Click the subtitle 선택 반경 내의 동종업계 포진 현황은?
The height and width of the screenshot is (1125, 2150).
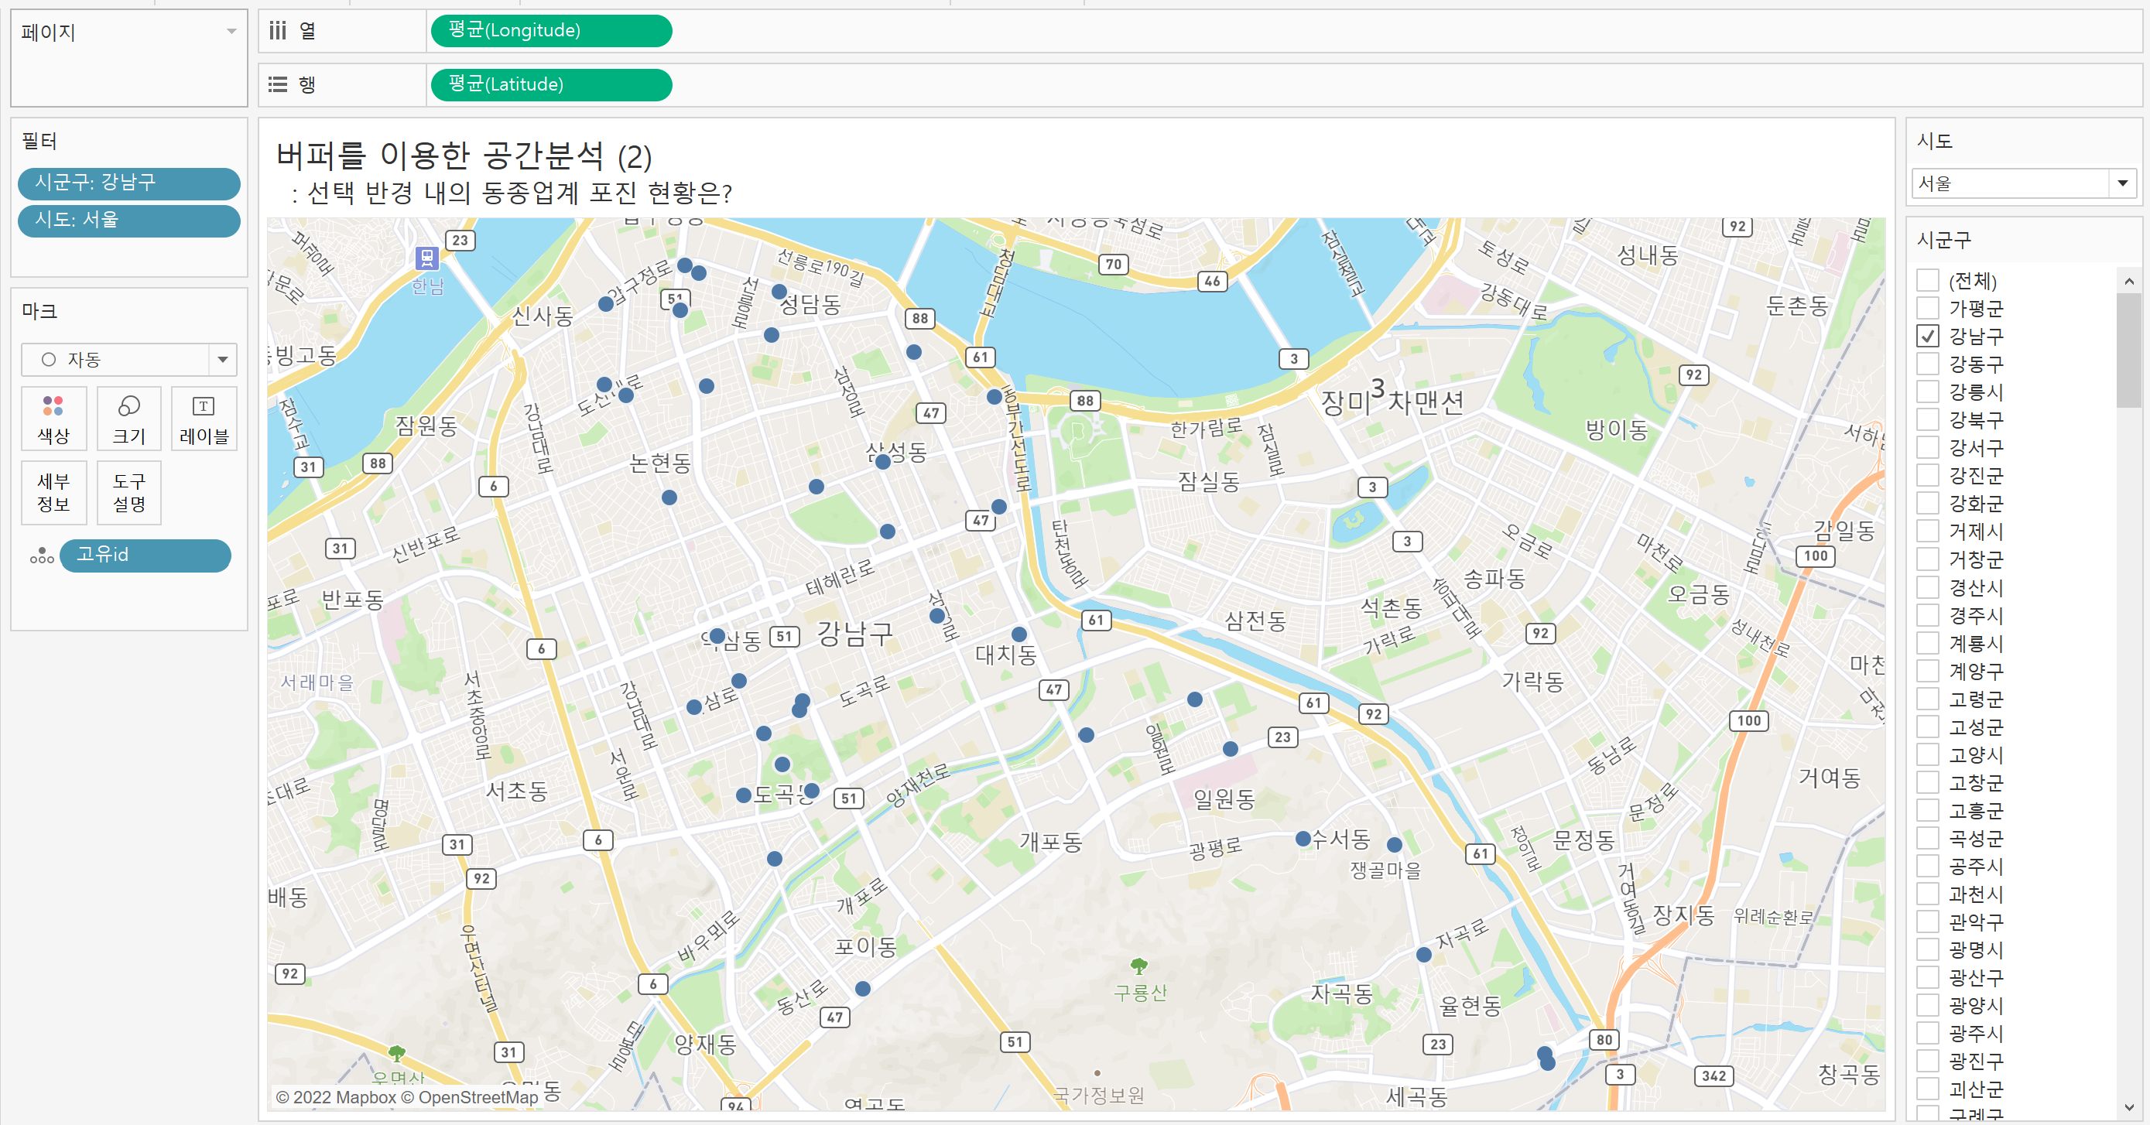pos(519,193)
